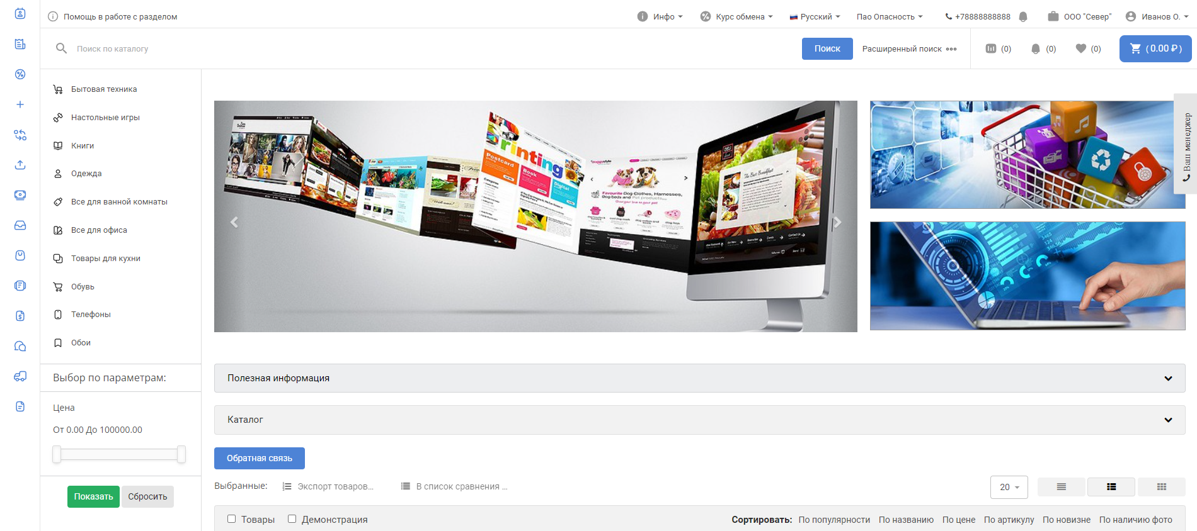Click the right handle of price slider
The image size is (1197, 531).
coord(181,454)
